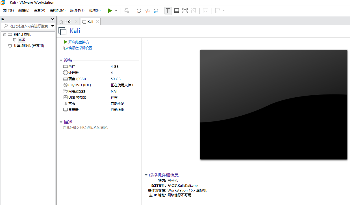Select the Kali tab
Viewport: 350px width, 205px height.
point(90,22)
